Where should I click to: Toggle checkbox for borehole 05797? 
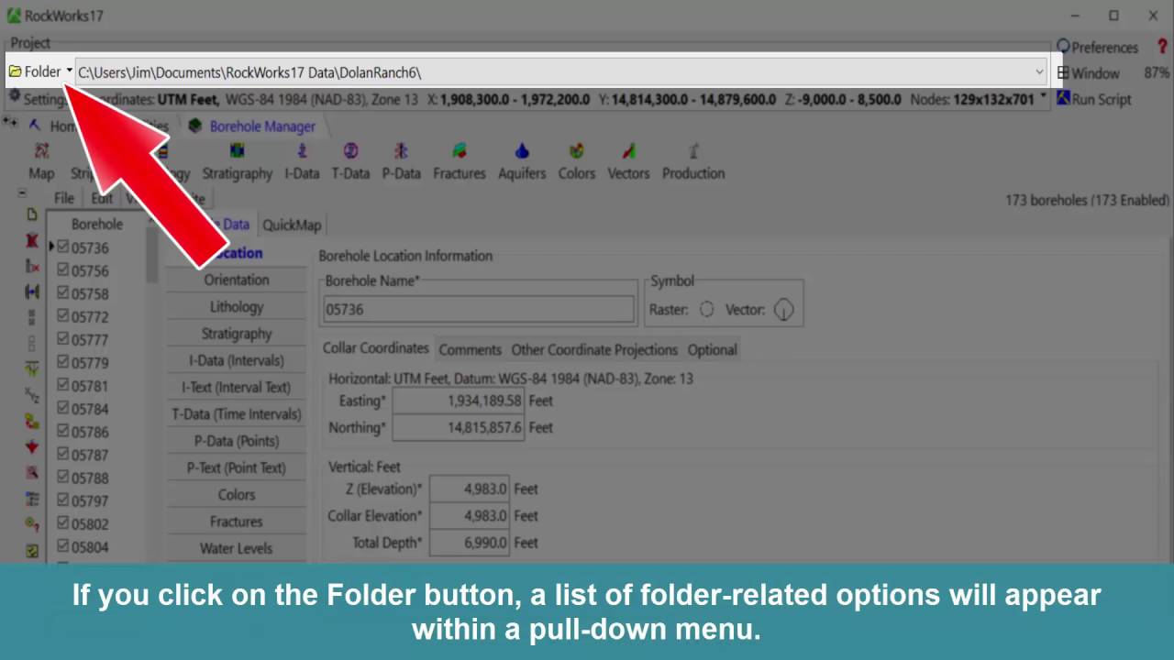pyautogui.click(x=63, y=500)
